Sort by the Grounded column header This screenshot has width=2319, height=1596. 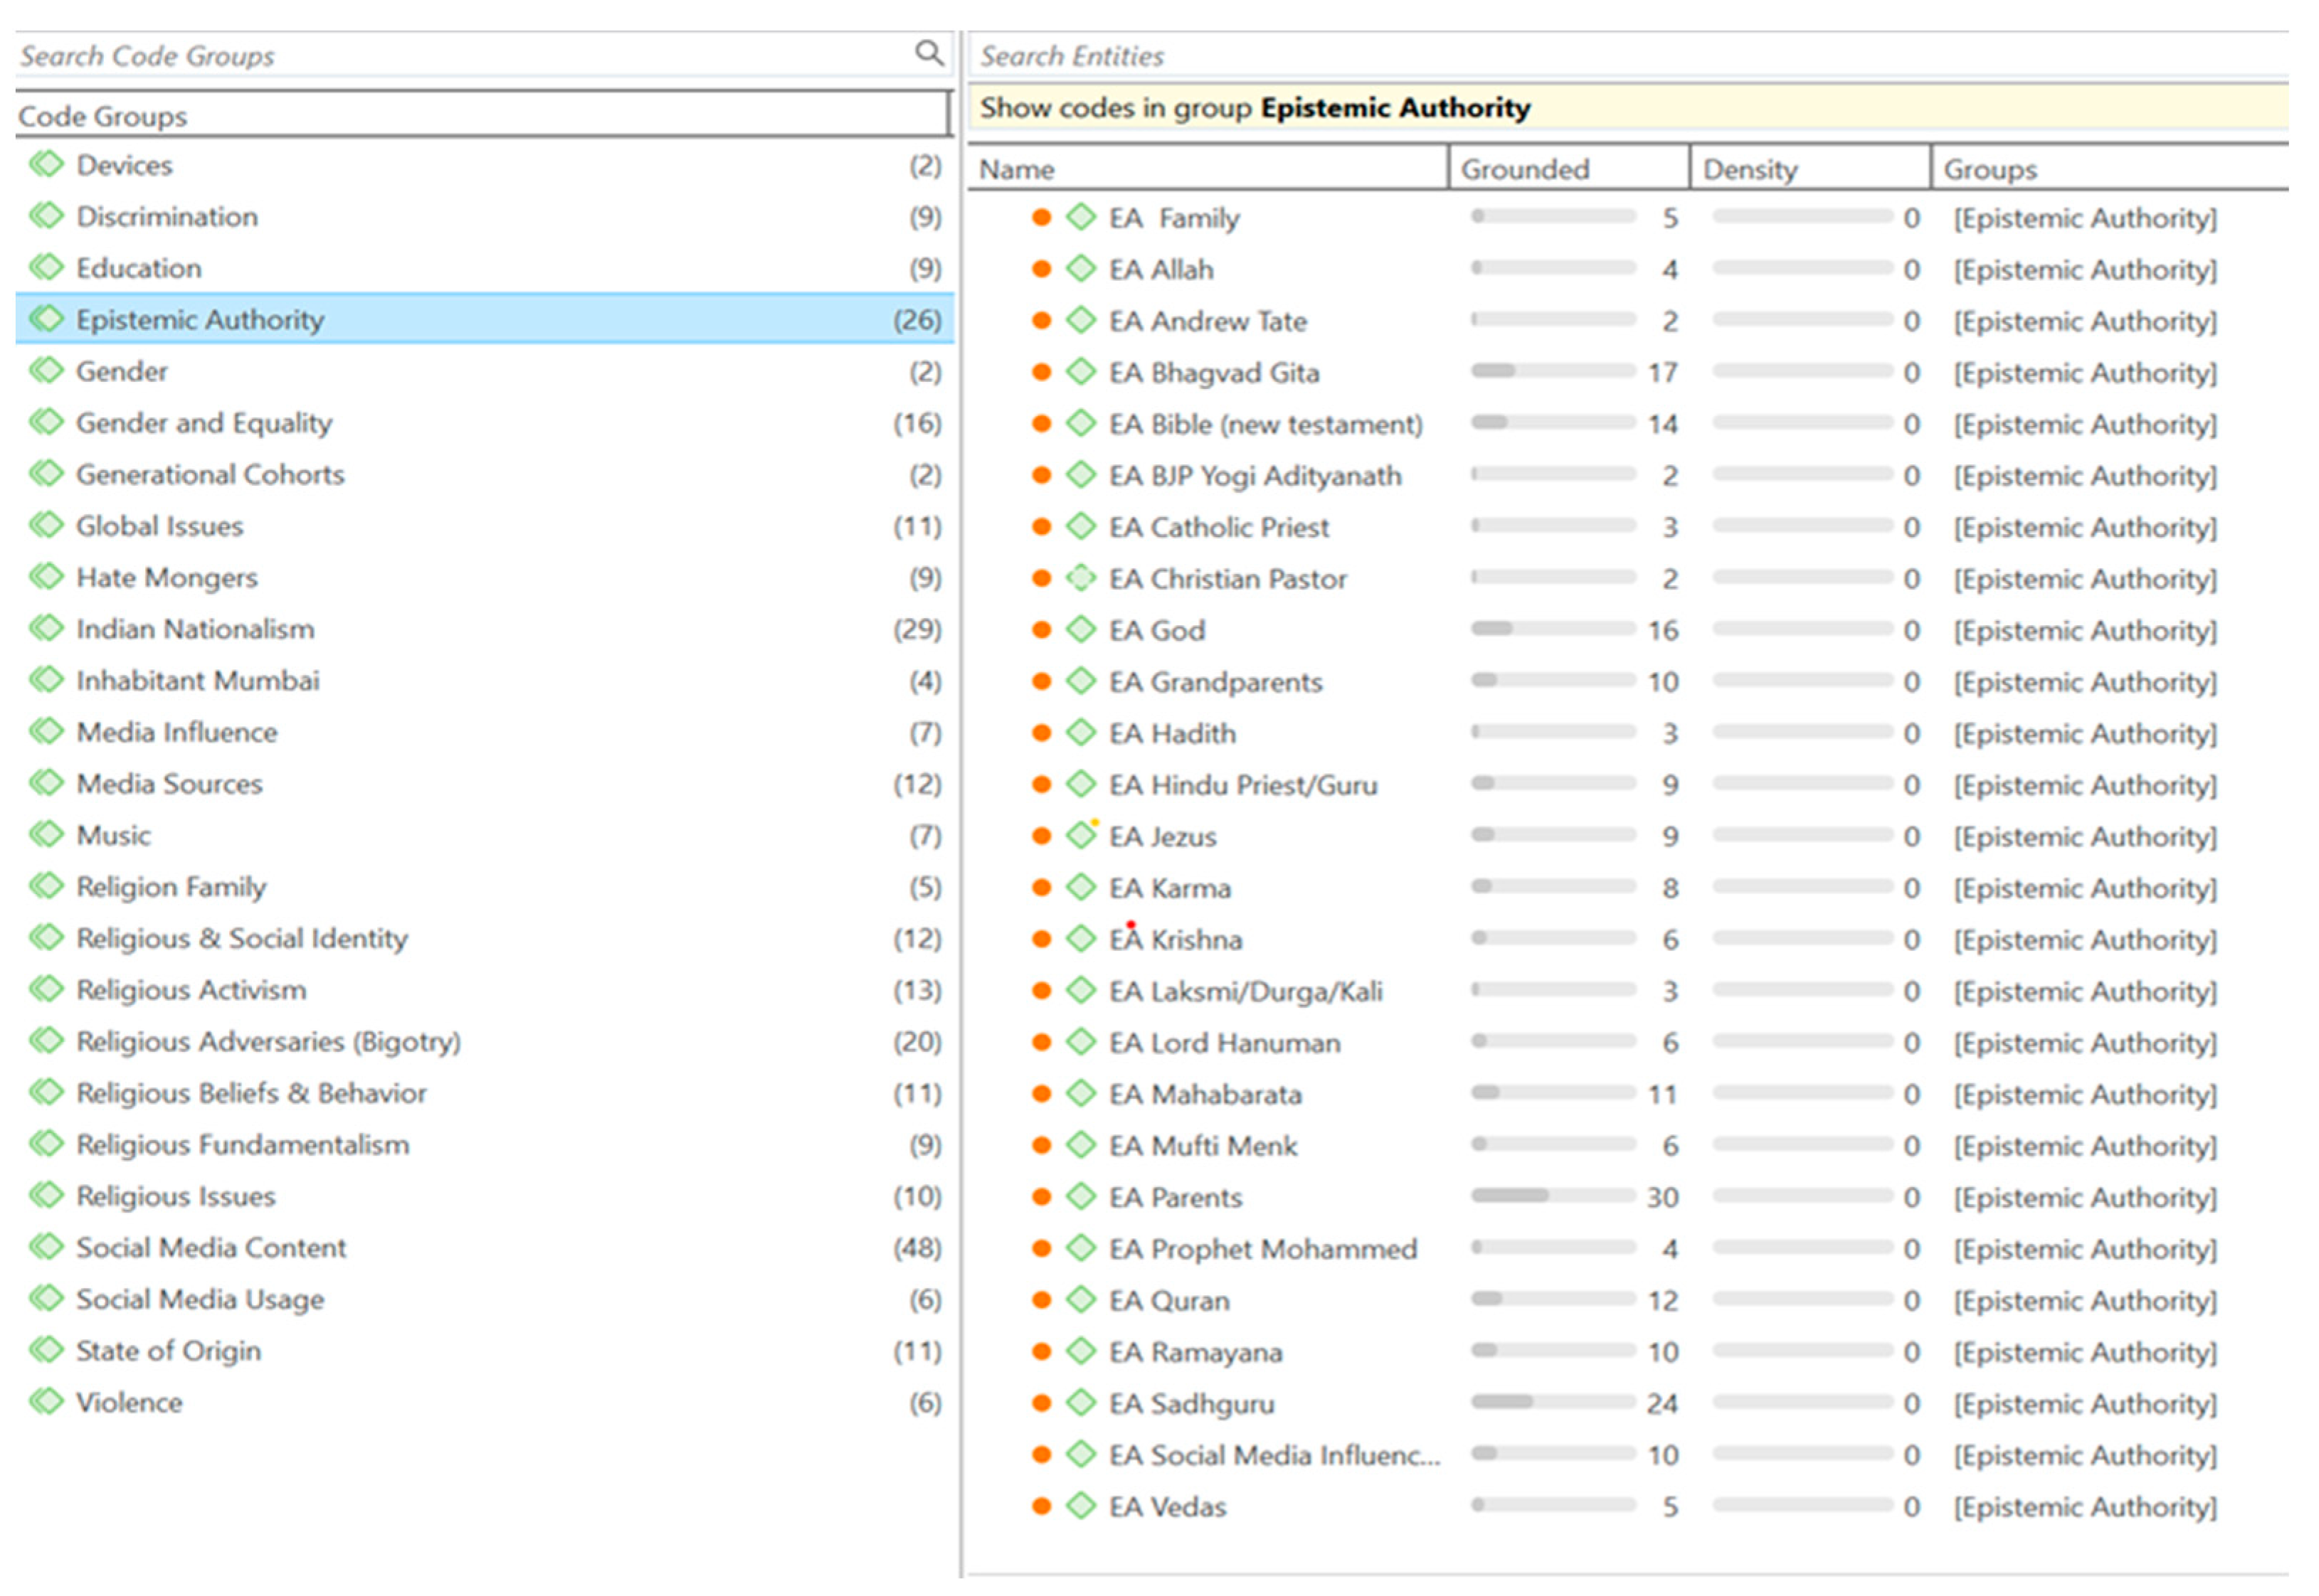pyautogui.click(x=1525, y=169)
